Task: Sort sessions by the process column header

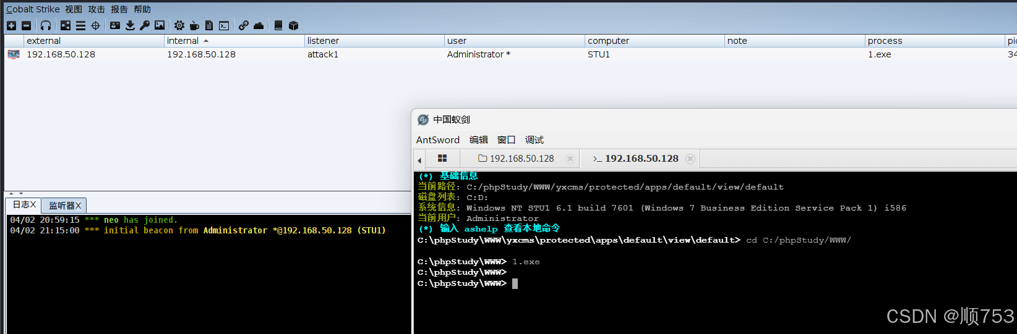Action: (935, 41)
